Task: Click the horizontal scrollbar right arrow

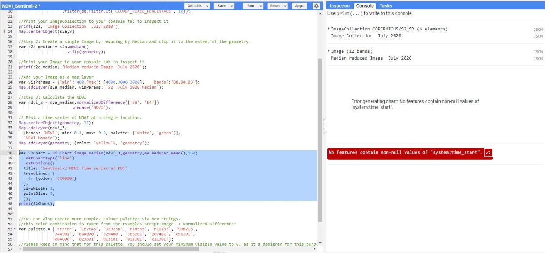Action: (x=315, y=248)
